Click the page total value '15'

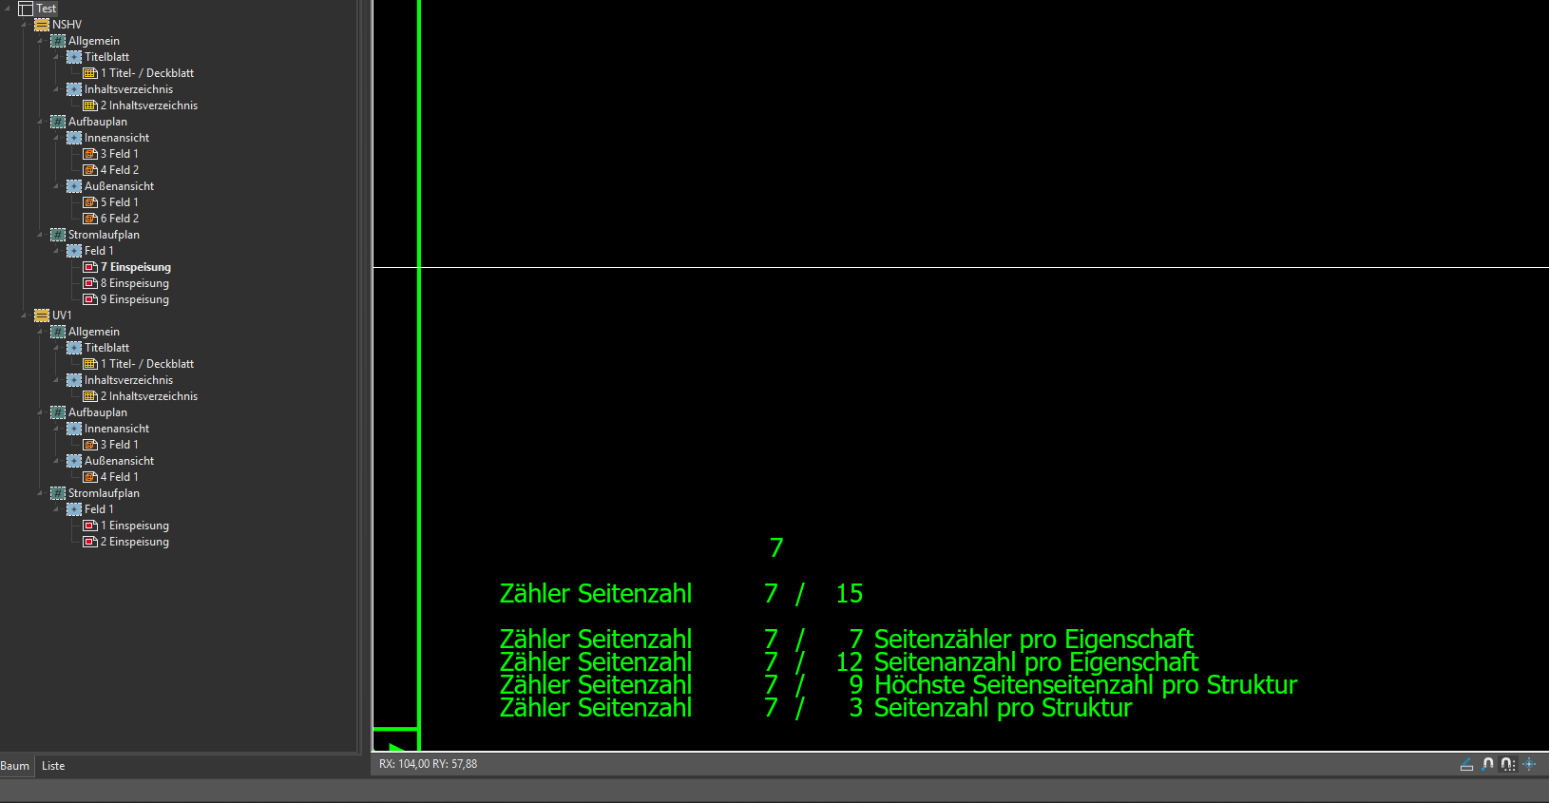pos(850,593)
